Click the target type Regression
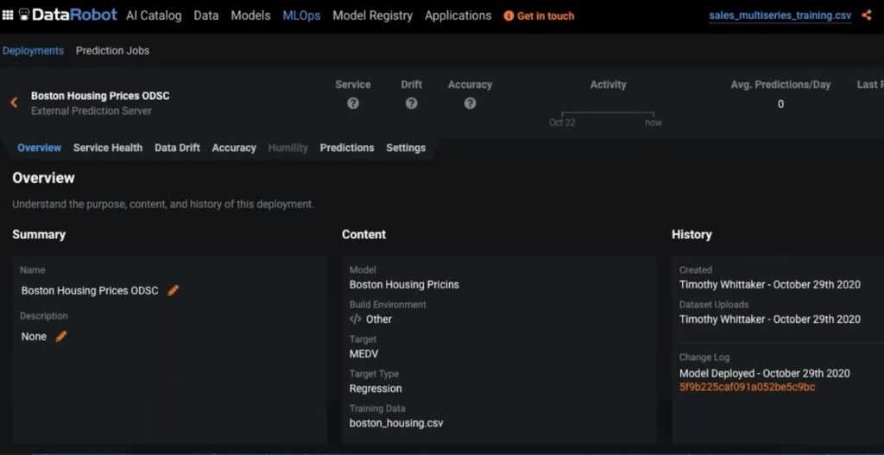Screen dimensions: 884x455 376,389
